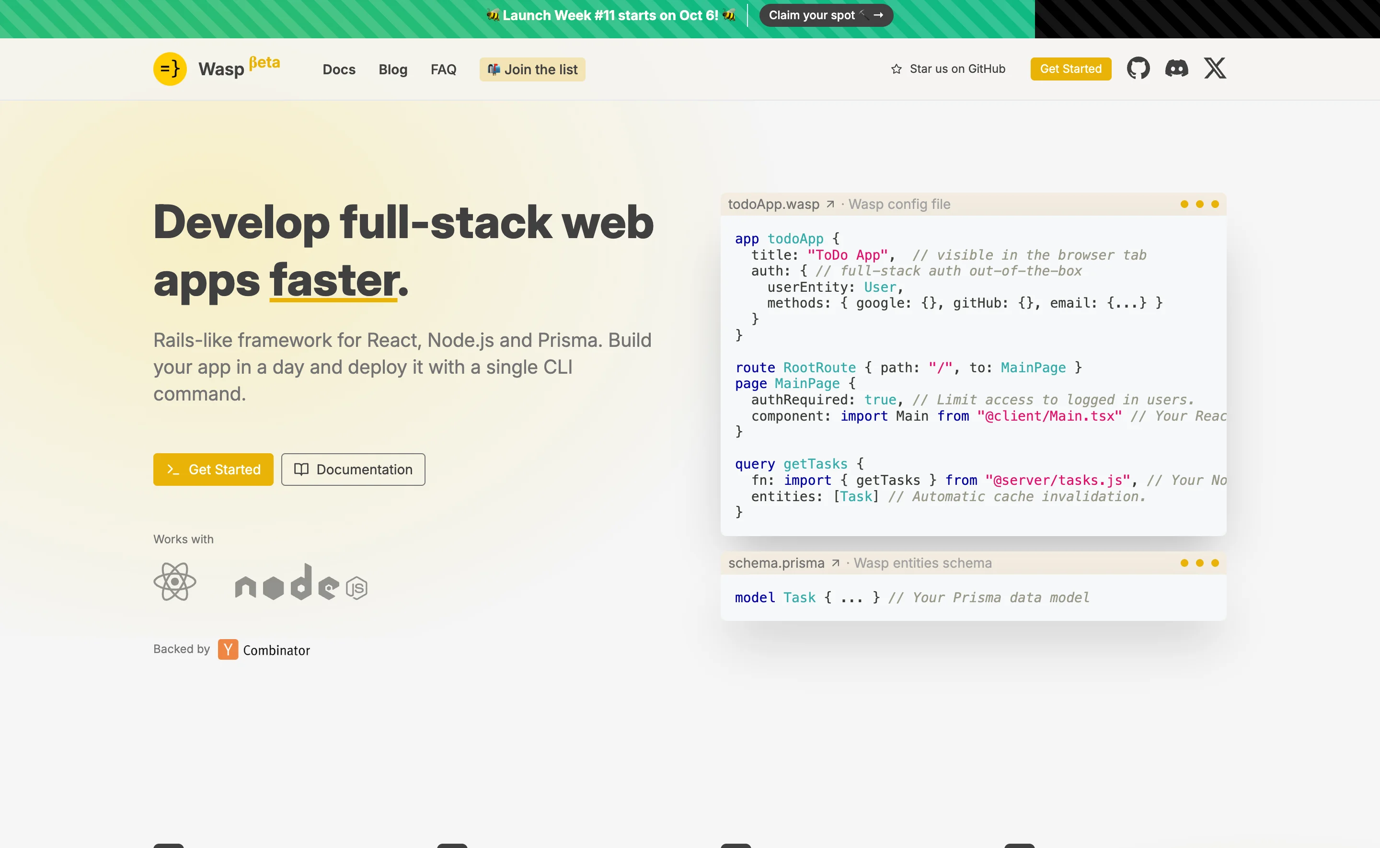Click the React logo under Works with

(x=175, y=582)
